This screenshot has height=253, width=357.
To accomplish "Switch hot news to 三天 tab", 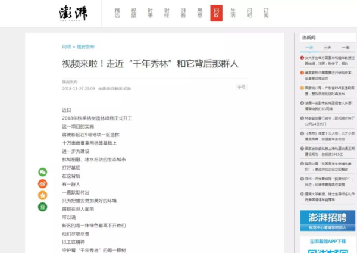I will point(327,47).
